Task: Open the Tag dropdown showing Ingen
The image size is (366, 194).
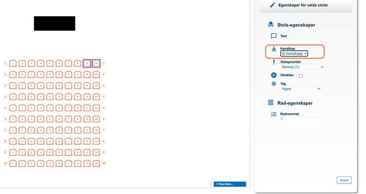Action: (301, 89)
